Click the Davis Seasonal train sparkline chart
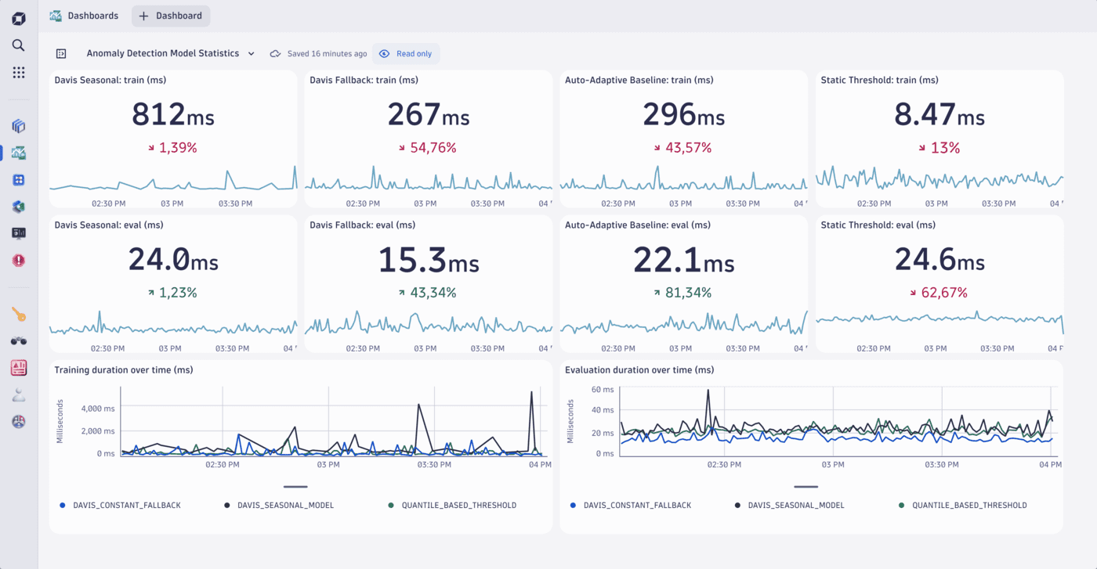Screen dimensions: 1097x569 coord(172,184)
